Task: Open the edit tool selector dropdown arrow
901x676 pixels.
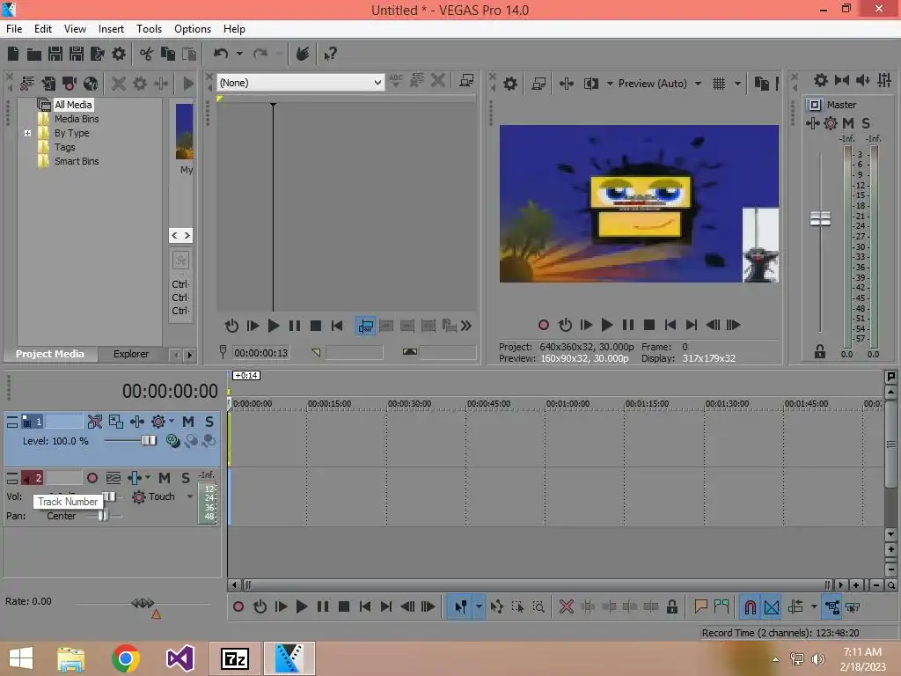Action: point(479,606)
